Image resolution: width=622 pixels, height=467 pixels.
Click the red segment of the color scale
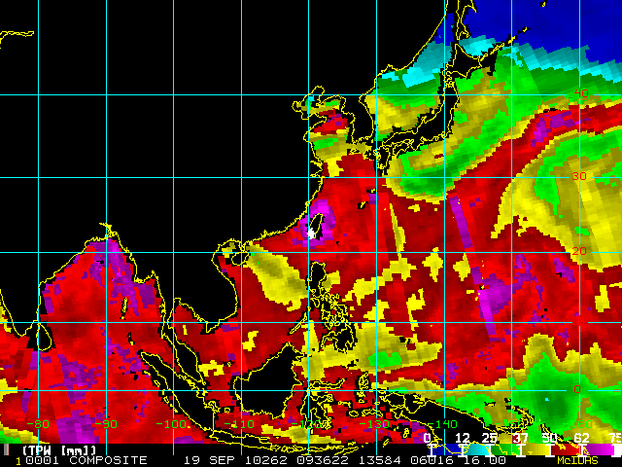[x=565, y=449]
